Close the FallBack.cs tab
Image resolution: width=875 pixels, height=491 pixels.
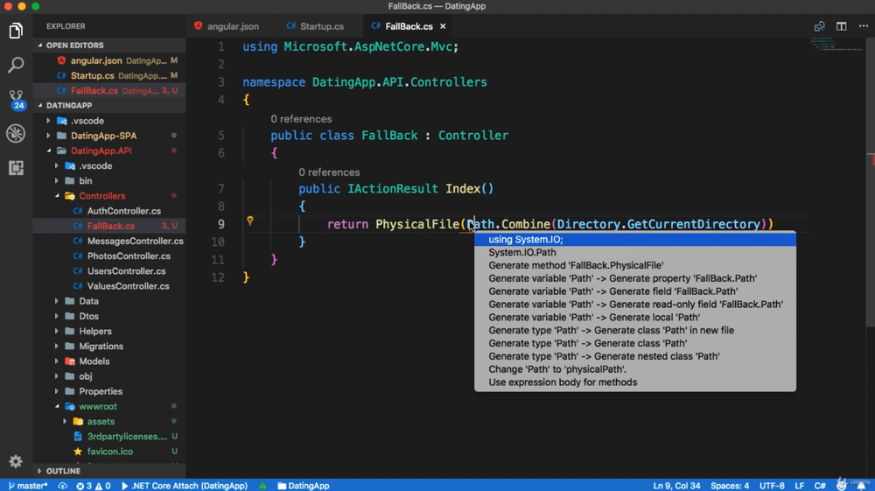click(443, 26)
